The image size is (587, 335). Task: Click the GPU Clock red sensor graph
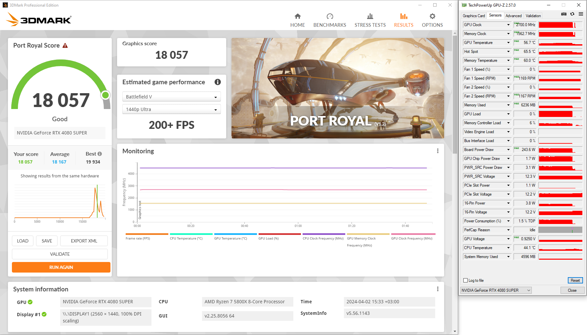pos(560,25)
